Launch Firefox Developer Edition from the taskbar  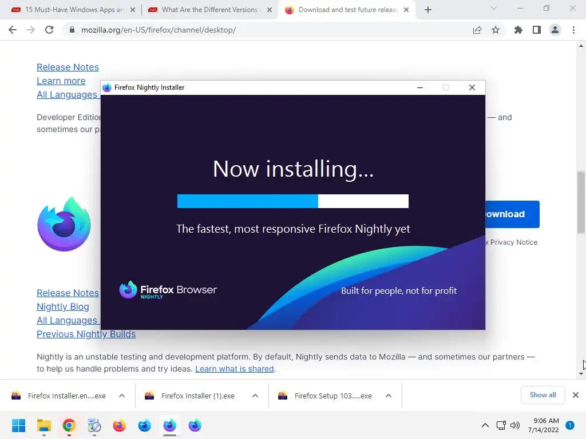tap(145, 425)
